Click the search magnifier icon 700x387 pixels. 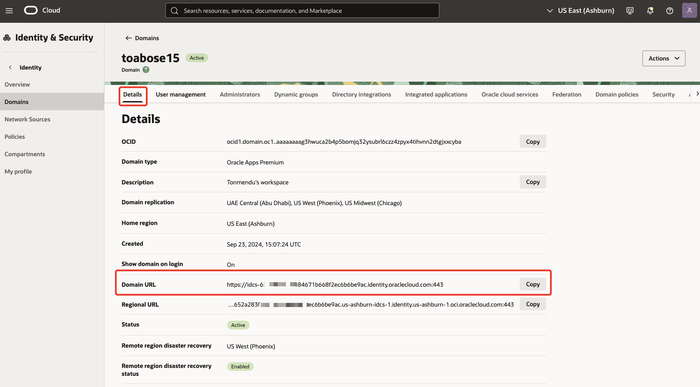pos(174,10)
